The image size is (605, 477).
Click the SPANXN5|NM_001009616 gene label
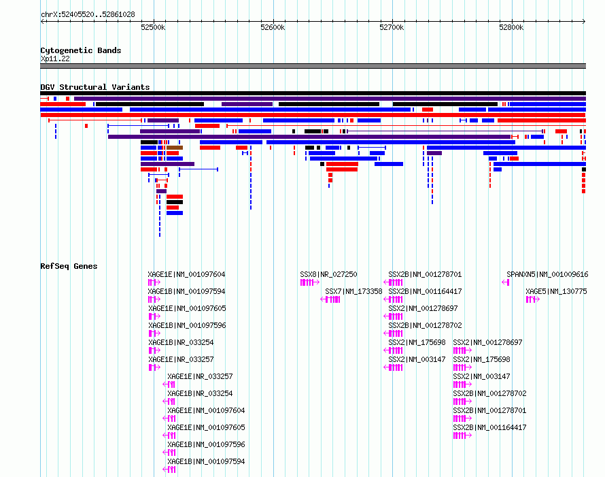tap(547, 275)
